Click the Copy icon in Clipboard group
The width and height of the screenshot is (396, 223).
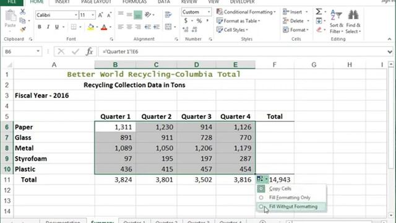22,20
